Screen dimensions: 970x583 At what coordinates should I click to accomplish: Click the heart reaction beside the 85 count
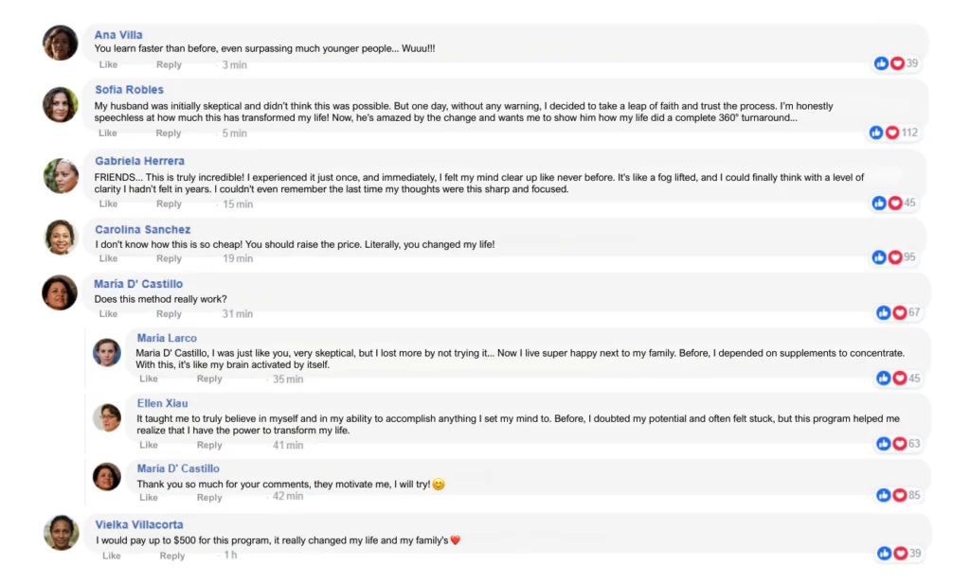900,495
